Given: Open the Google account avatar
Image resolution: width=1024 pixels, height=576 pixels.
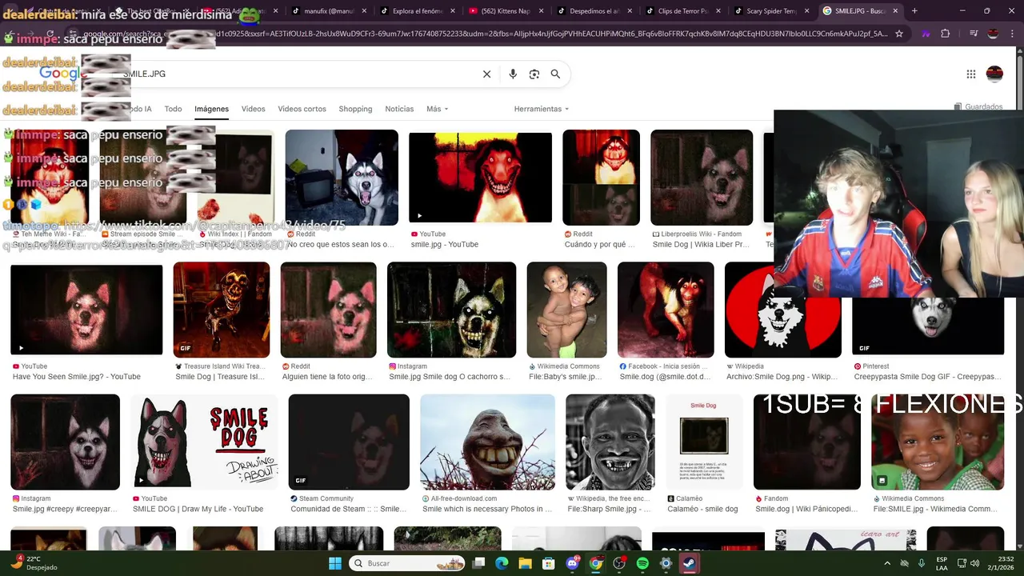Looking at the screenshot, I should (994, 74).
